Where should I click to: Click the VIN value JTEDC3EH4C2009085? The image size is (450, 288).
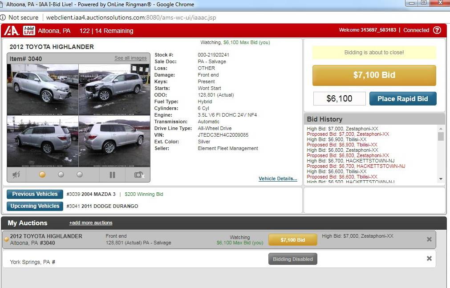pyautogui.click(x=223, y=135)
